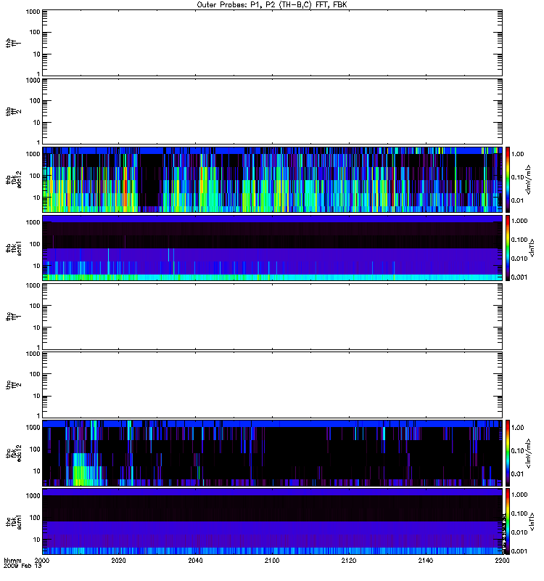
Task: Click the plot title Outer Probes text
Action: click(271, 4)
